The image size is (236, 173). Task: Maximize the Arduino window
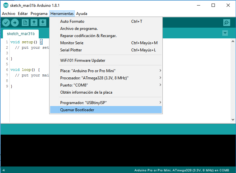pos(213,6)
